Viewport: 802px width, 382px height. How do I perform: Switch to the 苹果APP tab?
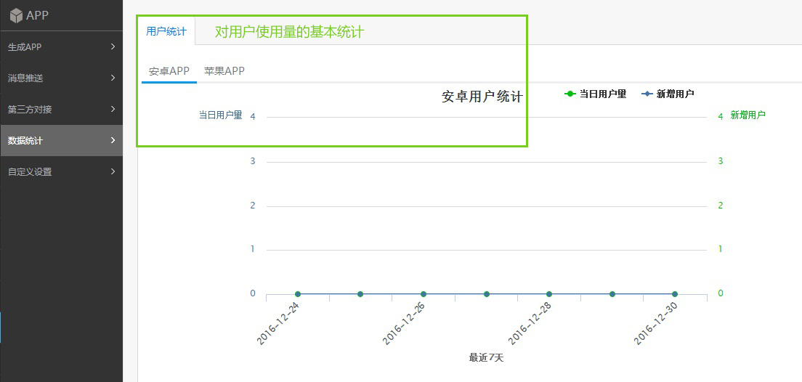pos(224,71)
